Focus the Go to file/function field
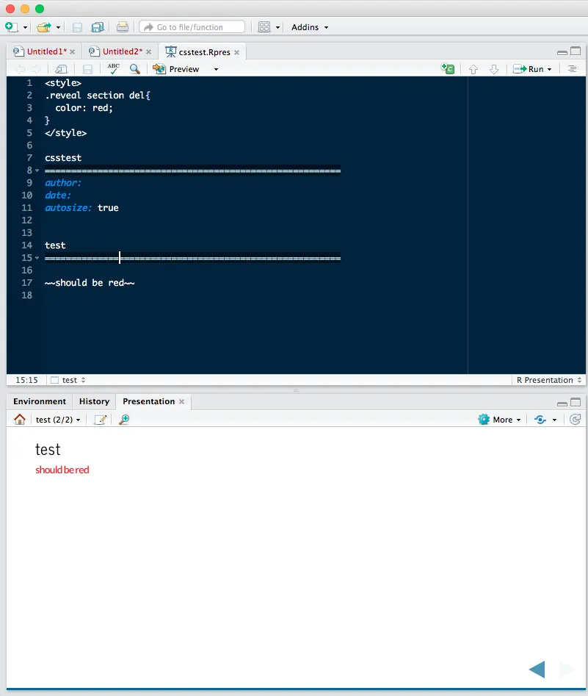Viewport: 588px width, 696px height. 192,27
